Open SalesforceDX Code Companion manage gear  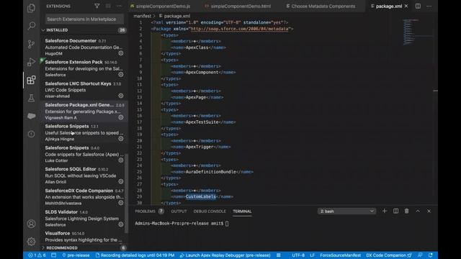pos(121,203)
